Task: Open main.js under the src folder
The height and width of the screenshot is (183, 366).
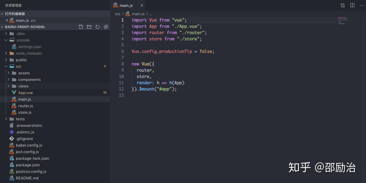Action: [x=55, y=99]
